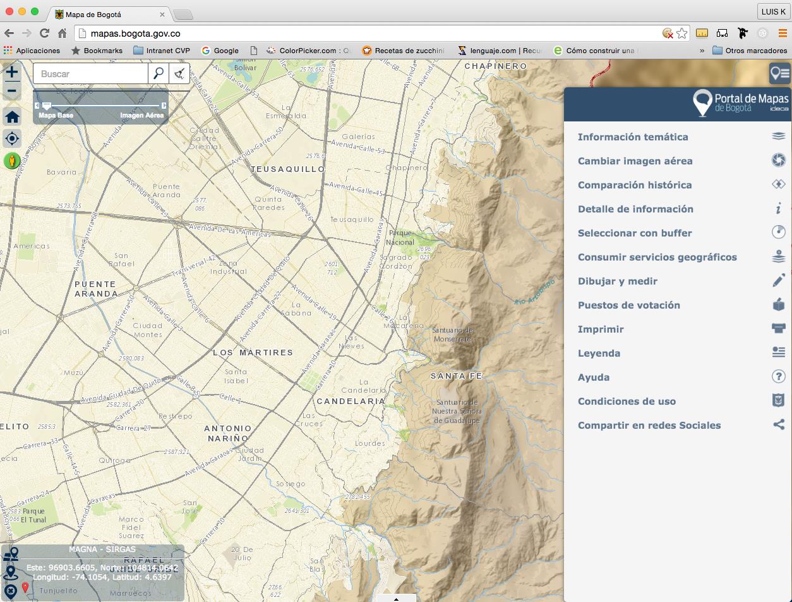Select Seleccionar con buffer option
Screen dimensions: 792x602
point(635,233)
